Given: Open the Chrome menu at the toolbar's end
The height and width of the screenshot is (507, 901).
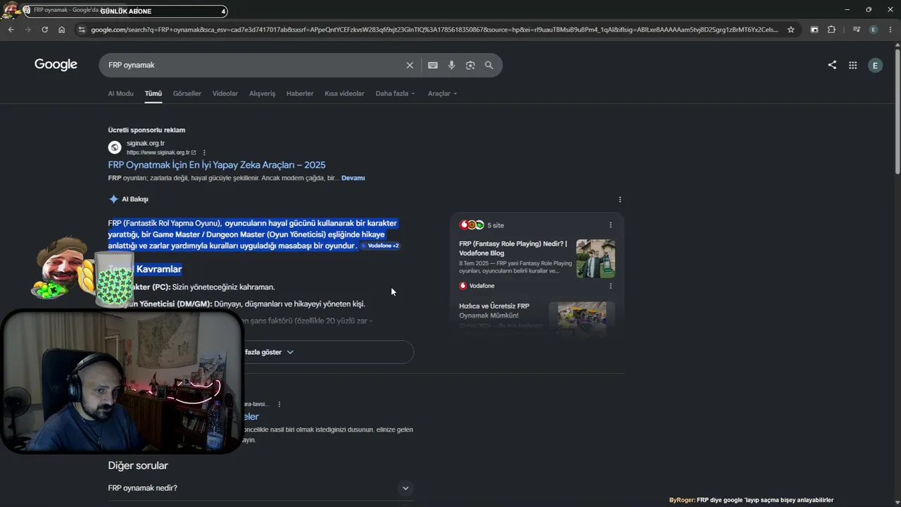Looking at the screenshot, I should click(890, 30).
